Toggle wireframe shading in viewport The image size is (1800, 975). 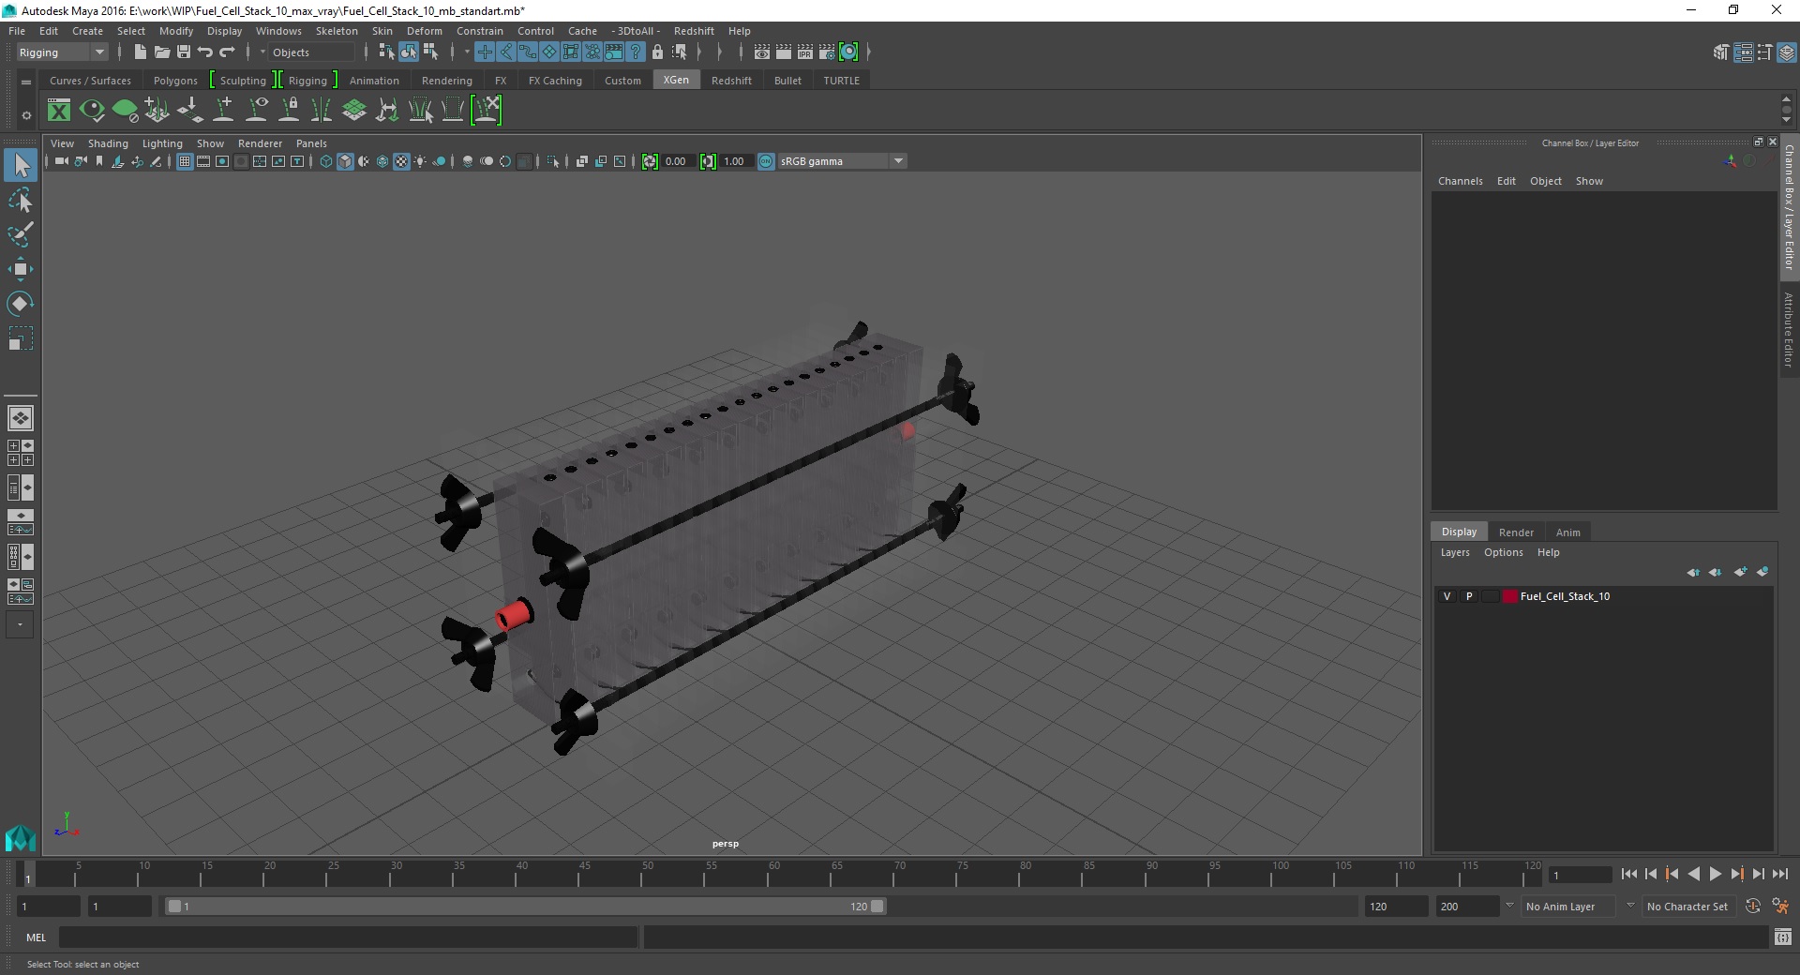[326, 161]
